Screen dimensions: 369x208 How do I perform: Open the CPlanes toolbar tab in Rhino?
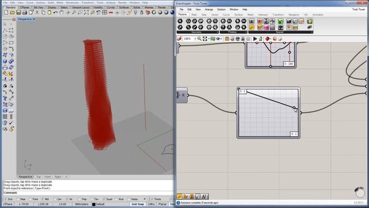tap(24, 8)
